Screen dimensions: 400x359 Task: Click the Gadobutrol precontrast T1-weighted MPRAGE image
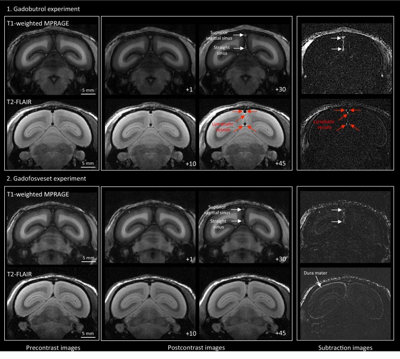[52, 57]
